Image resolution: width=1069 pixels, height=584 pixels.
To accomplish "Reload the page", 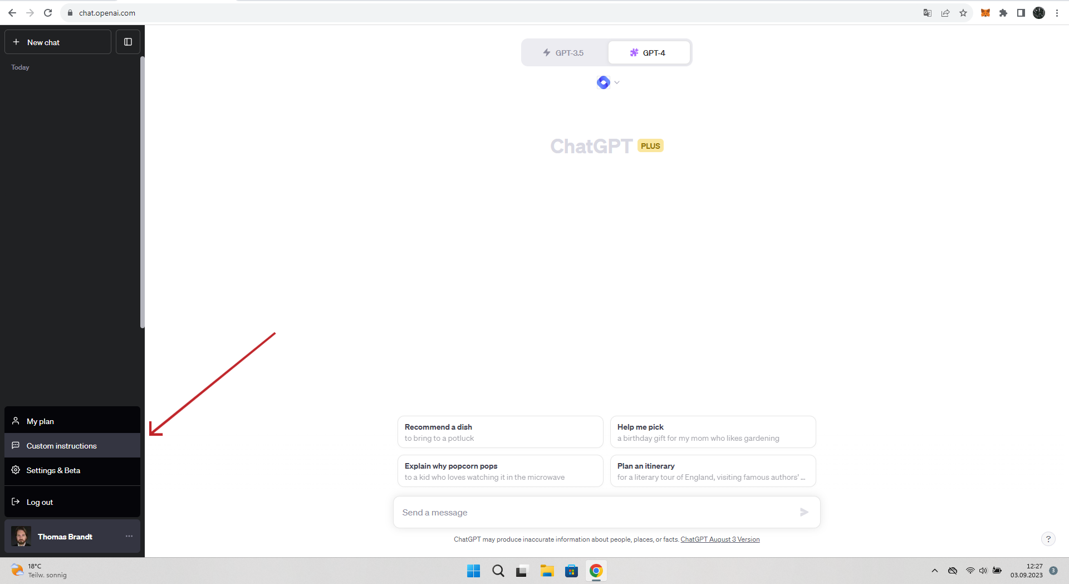I will click(x=48, y=13).
